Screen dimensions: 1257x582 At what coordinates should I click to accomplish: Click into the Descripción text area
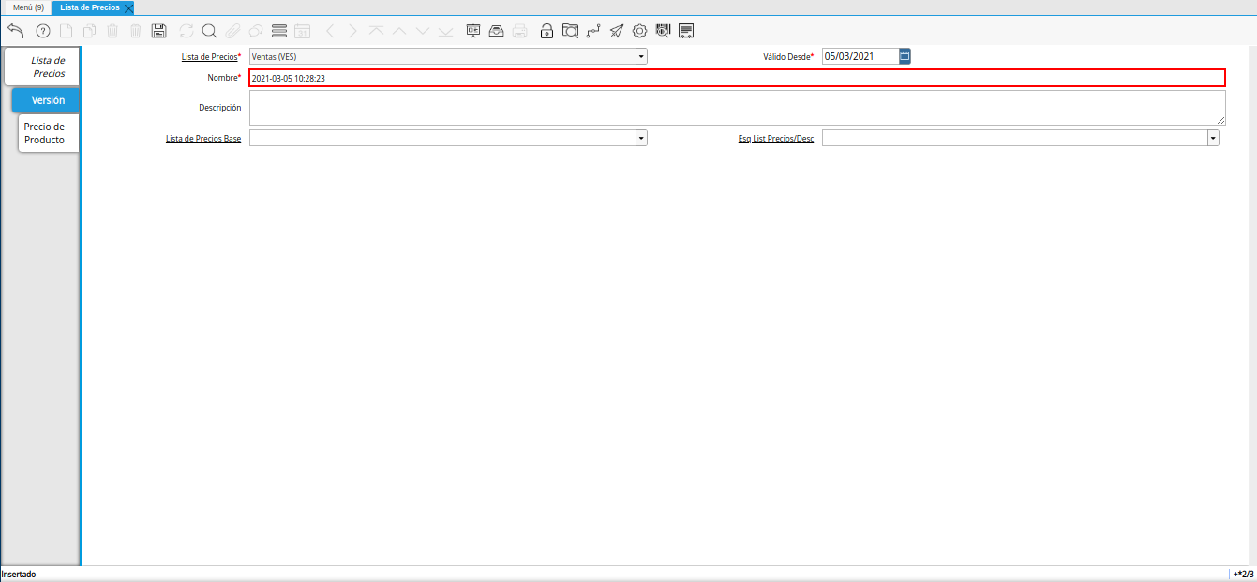coord(737,108)
